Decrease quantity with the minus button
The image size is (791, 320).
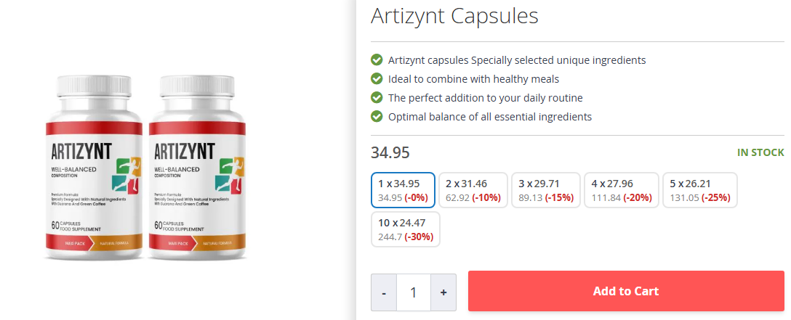384,292
